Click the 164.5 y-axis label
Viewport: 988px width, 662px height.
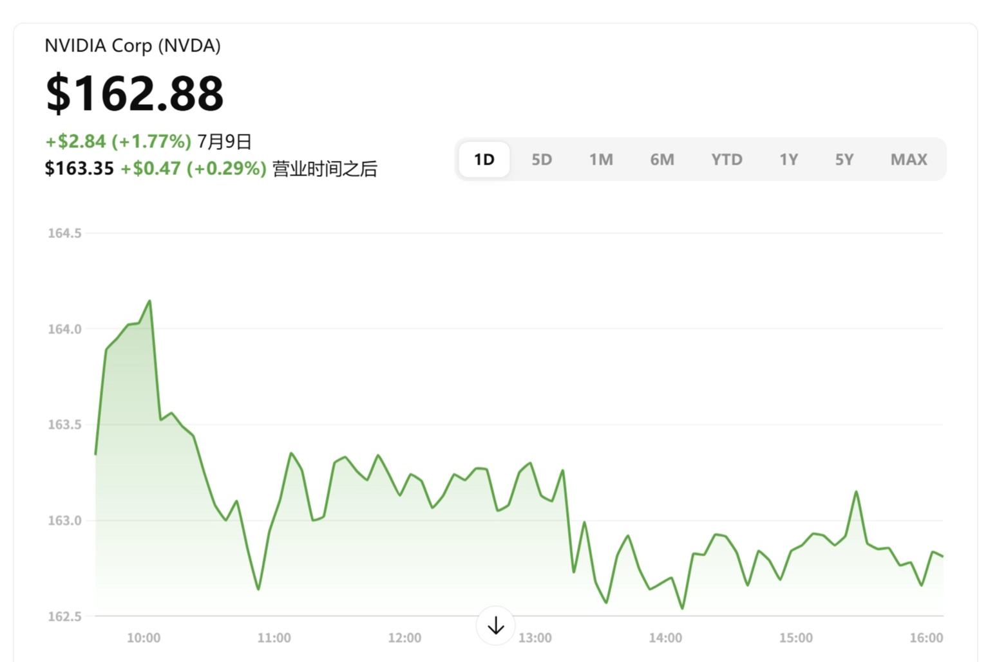[64, 233]
